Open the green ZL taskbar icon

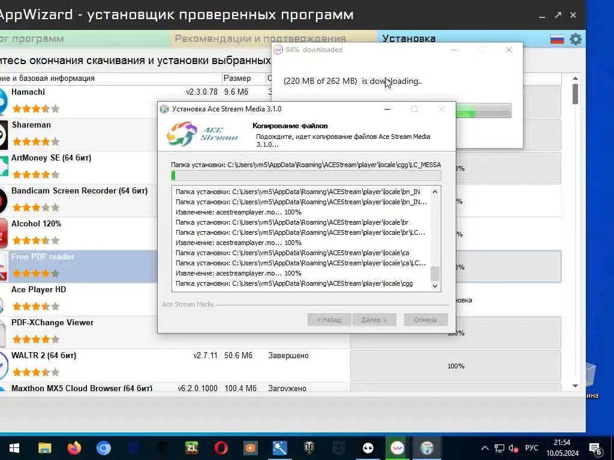click(192, 448)
